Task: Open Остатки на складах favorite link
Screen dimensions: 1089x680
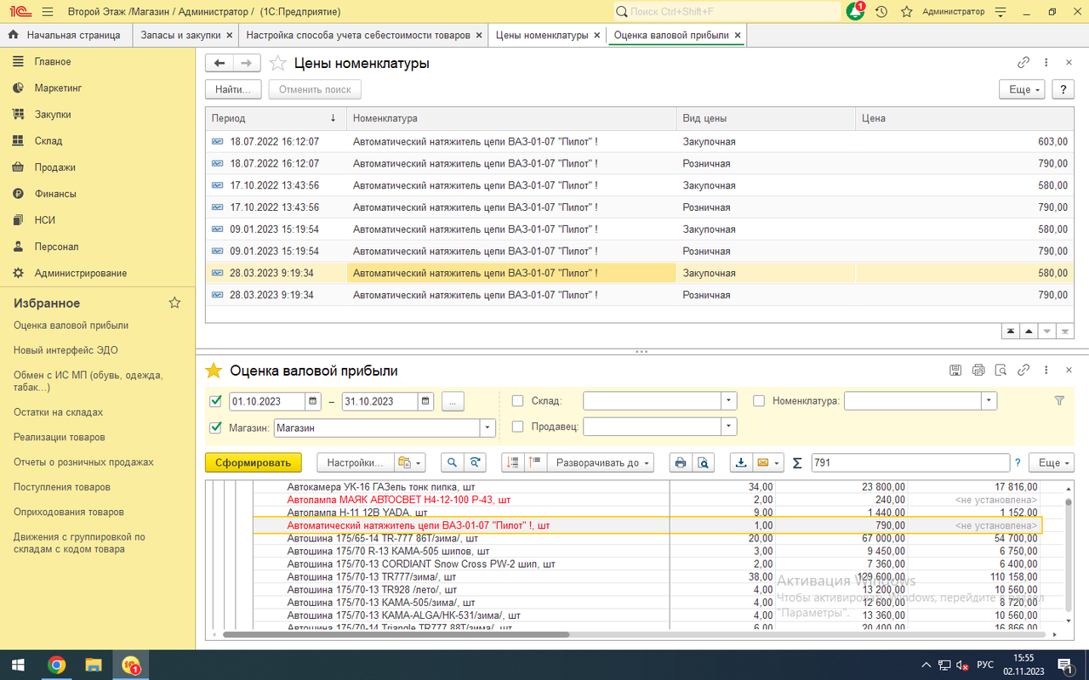Action: pyautogui.click(x=58, y=412)
